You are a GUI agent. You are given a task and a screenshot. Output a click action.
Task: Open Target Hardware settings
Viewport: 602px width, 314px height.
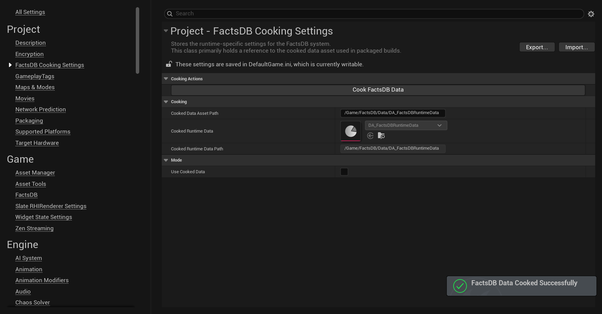click(37, 143)
